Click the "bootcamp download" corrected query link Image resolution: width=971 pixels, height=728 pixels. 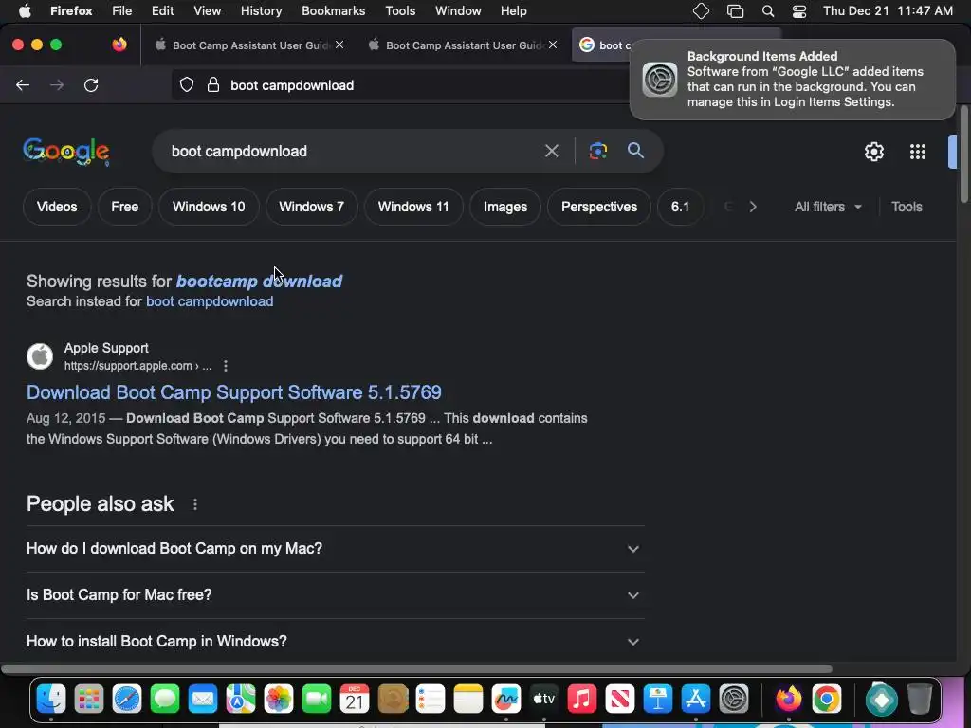click(260, 281)
